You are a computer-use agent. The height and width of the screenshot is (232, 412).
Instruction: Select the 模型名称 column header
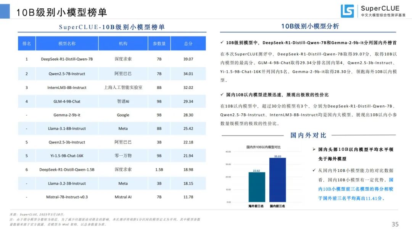click(x=67, y=43)
